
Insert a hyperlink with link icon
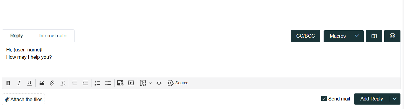point(52,83)
